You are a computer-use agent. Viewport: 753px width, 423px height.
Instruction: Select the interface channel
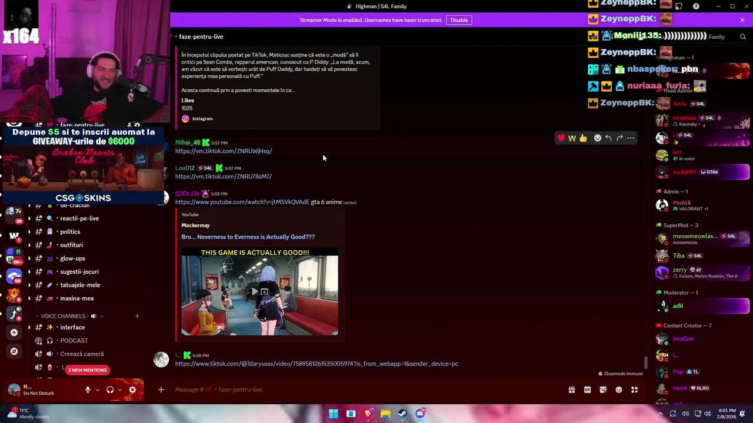coord(72,327)
